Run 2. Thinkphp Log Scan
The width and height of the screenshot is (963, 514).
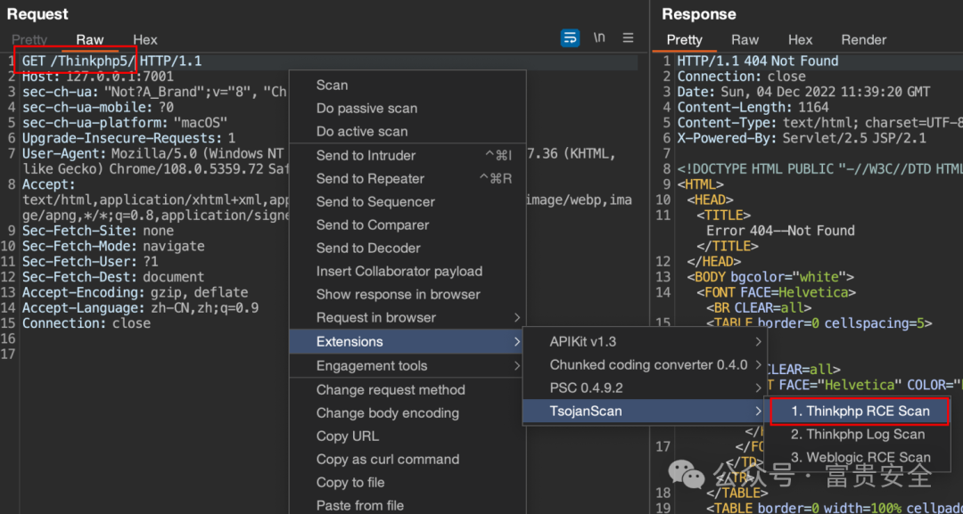point(858,434)
